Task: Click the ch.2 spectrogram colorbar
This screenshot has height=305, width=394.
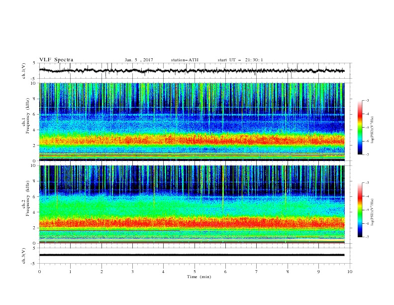Action: [x=360, y=210]
